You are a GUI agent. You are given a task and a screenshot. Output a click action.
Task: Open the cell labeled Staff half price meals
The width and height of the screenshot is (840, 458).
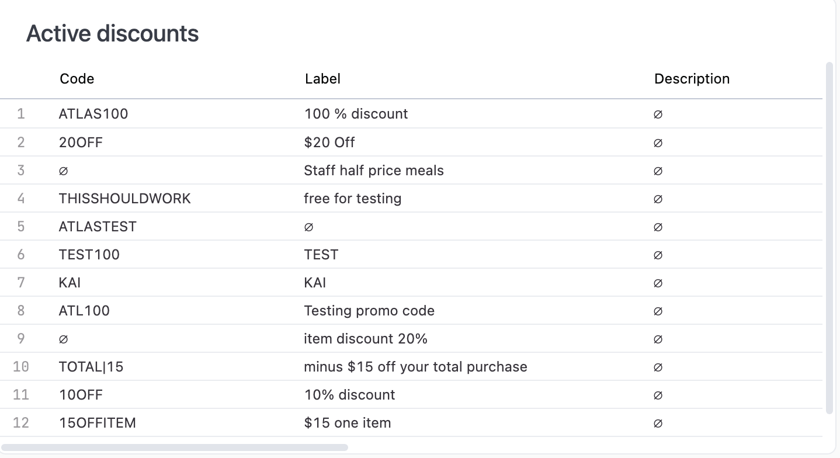point(374,171)
